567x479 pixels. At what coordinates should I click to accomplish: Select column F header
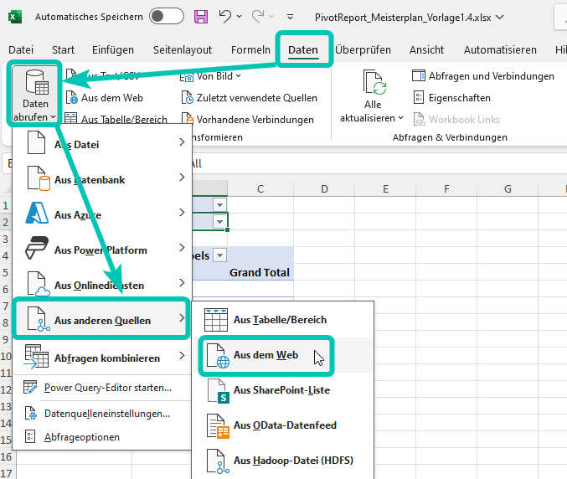(446, 188)
